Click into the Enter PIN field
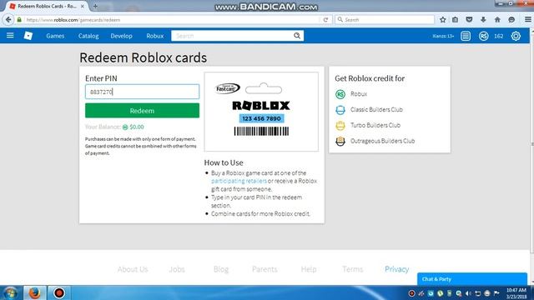This screenshot has height=300, width=534. [x=142, y=92]
